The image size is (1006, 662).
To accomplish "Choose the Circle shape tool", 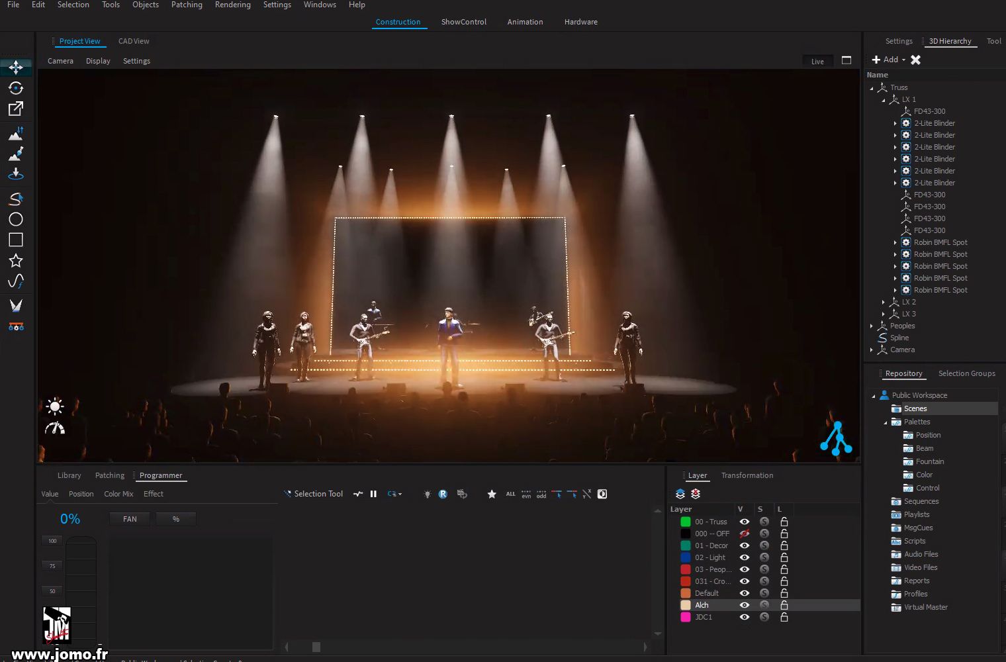I will point(16,219).
